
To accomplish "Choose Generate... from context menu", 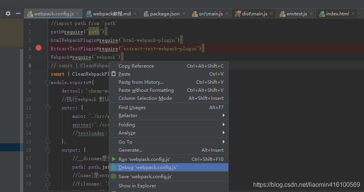I will (169, 150).
